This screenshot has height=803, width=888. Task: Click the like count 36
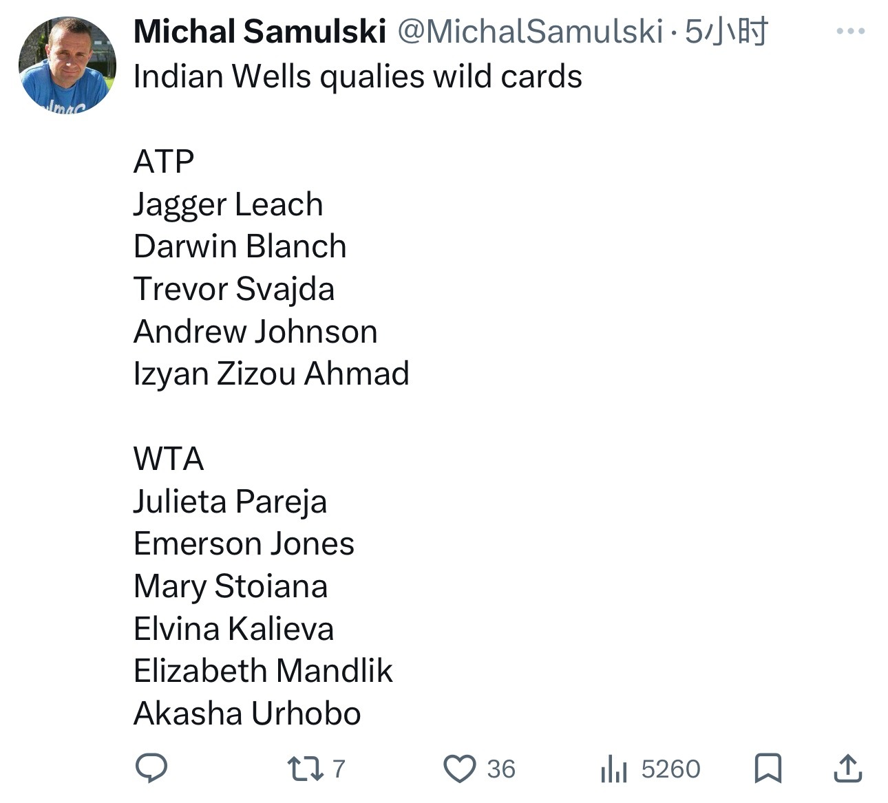500,769
